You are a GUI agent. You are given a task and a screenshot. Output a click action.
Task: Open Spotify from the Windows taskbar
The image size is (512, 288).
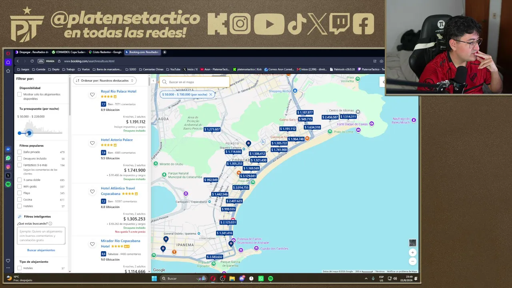(x=271, y=278)
